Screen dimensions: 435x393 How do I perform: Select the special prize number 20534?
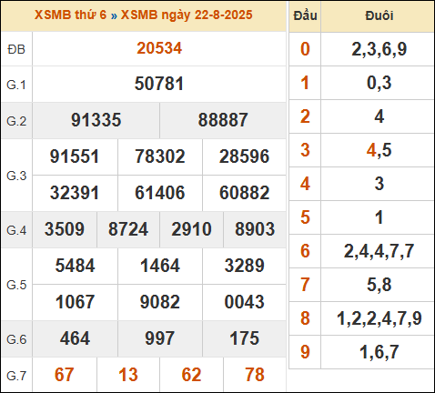click(x=159, y=48)
